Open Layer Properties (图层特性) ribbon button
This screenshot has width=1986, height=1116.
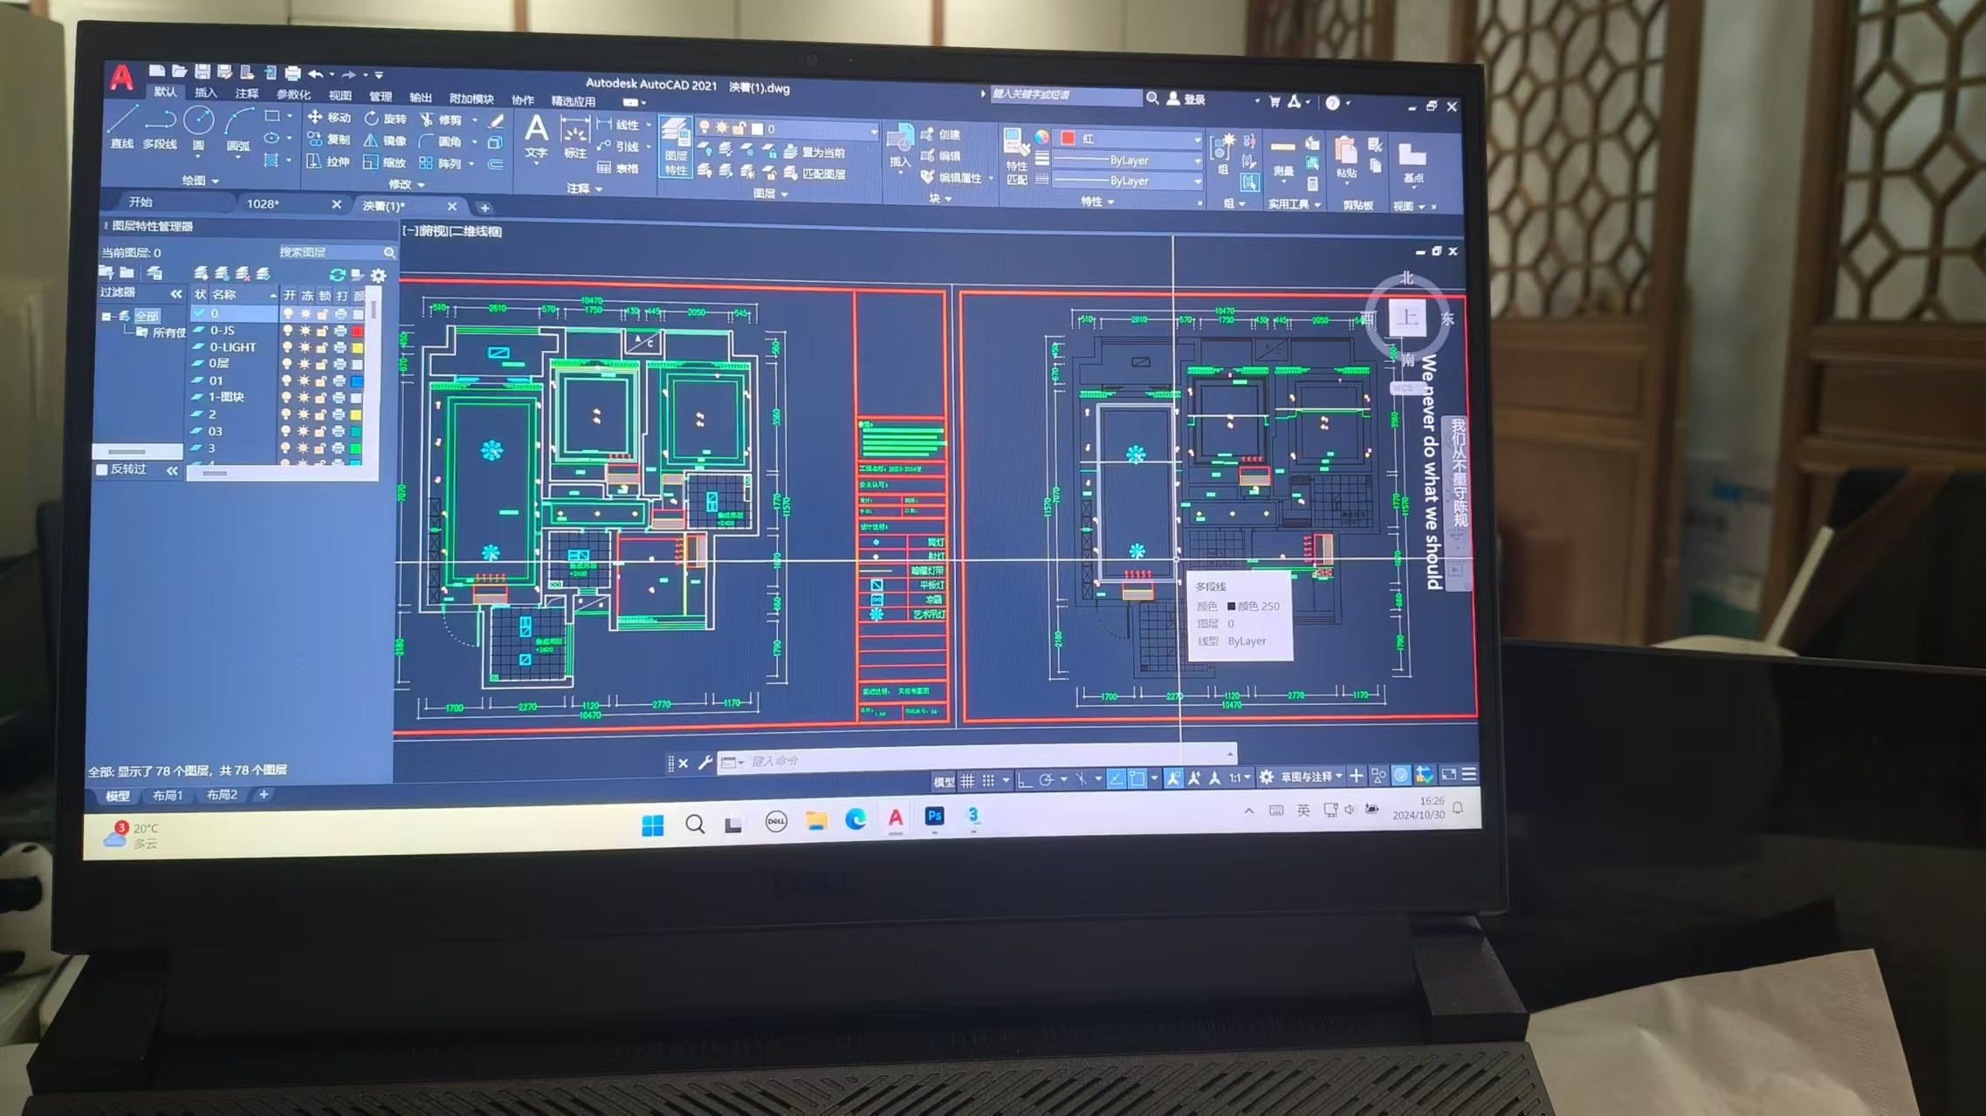(675, 147)
